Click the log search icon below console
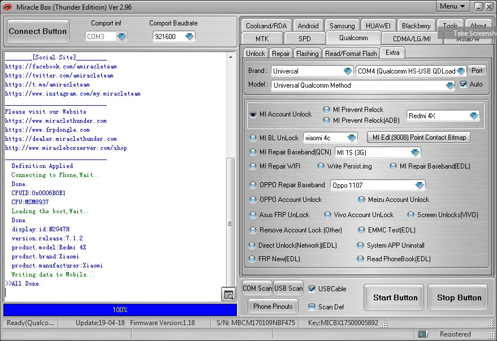Screen dimensions: 497x341 (x=228, y=295)
